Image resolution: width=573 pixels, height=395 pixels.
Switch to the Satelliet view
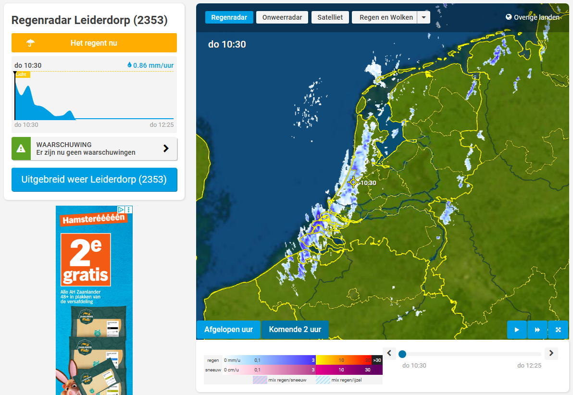click(x=330, y=17)
